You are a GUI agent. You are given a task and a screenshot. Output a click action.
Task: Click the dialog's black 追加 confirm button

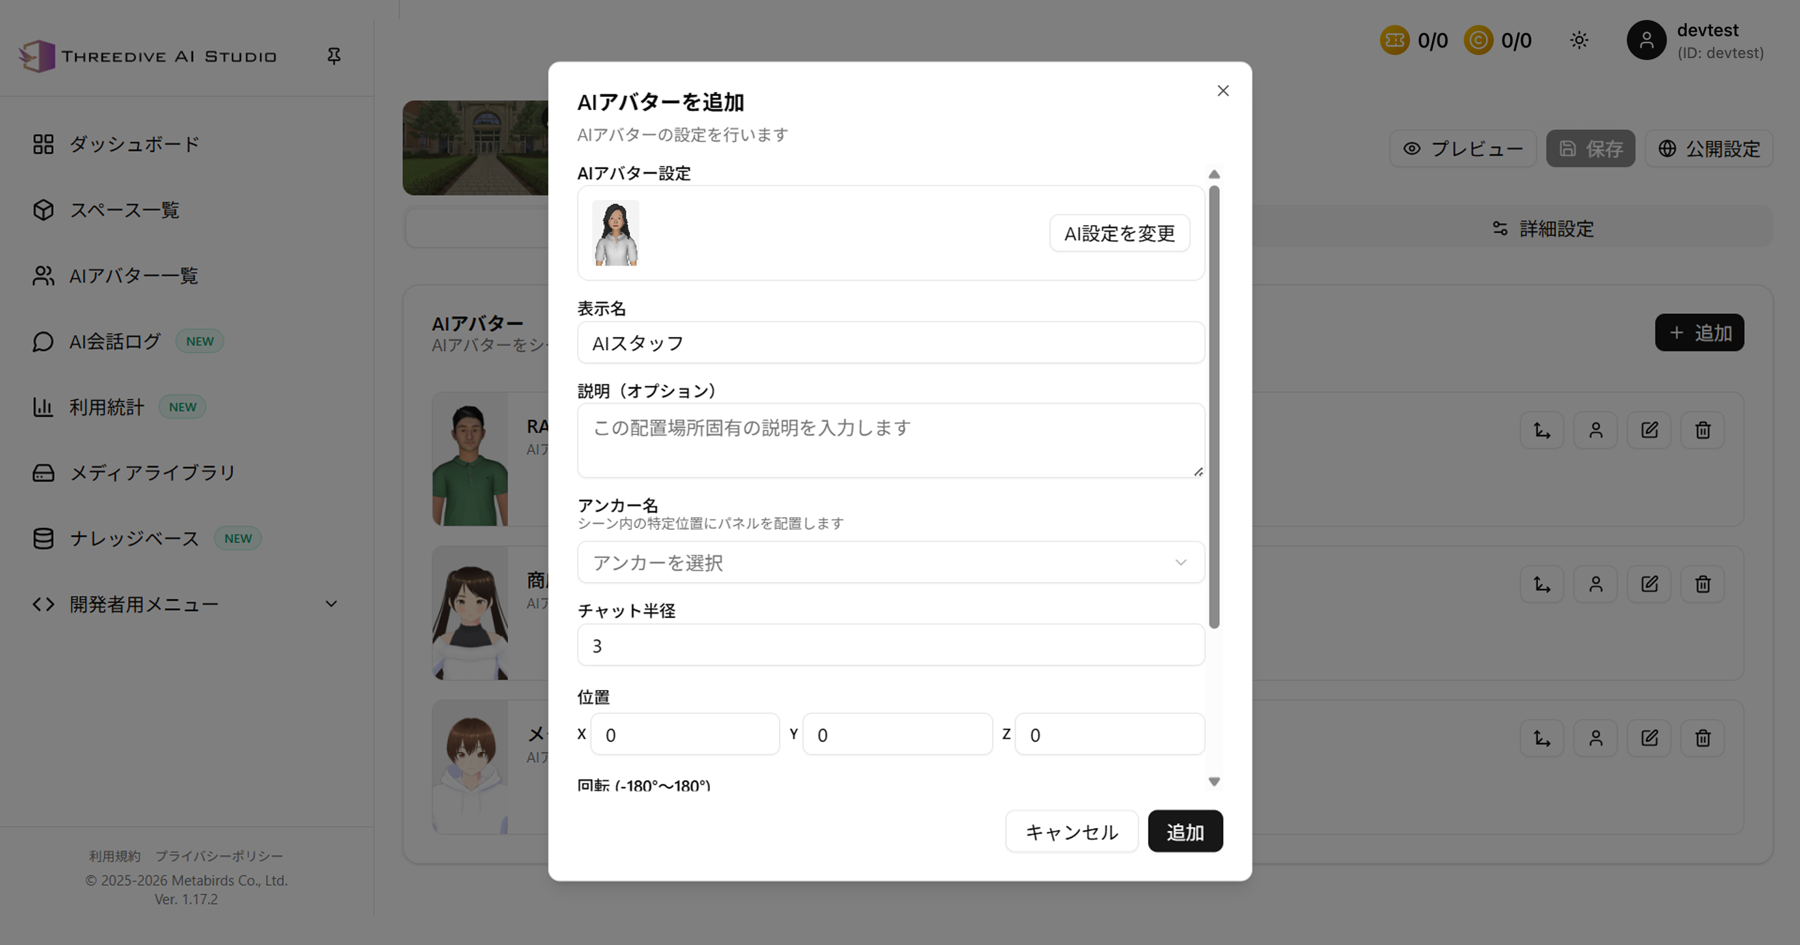[x=1185, y=832]
